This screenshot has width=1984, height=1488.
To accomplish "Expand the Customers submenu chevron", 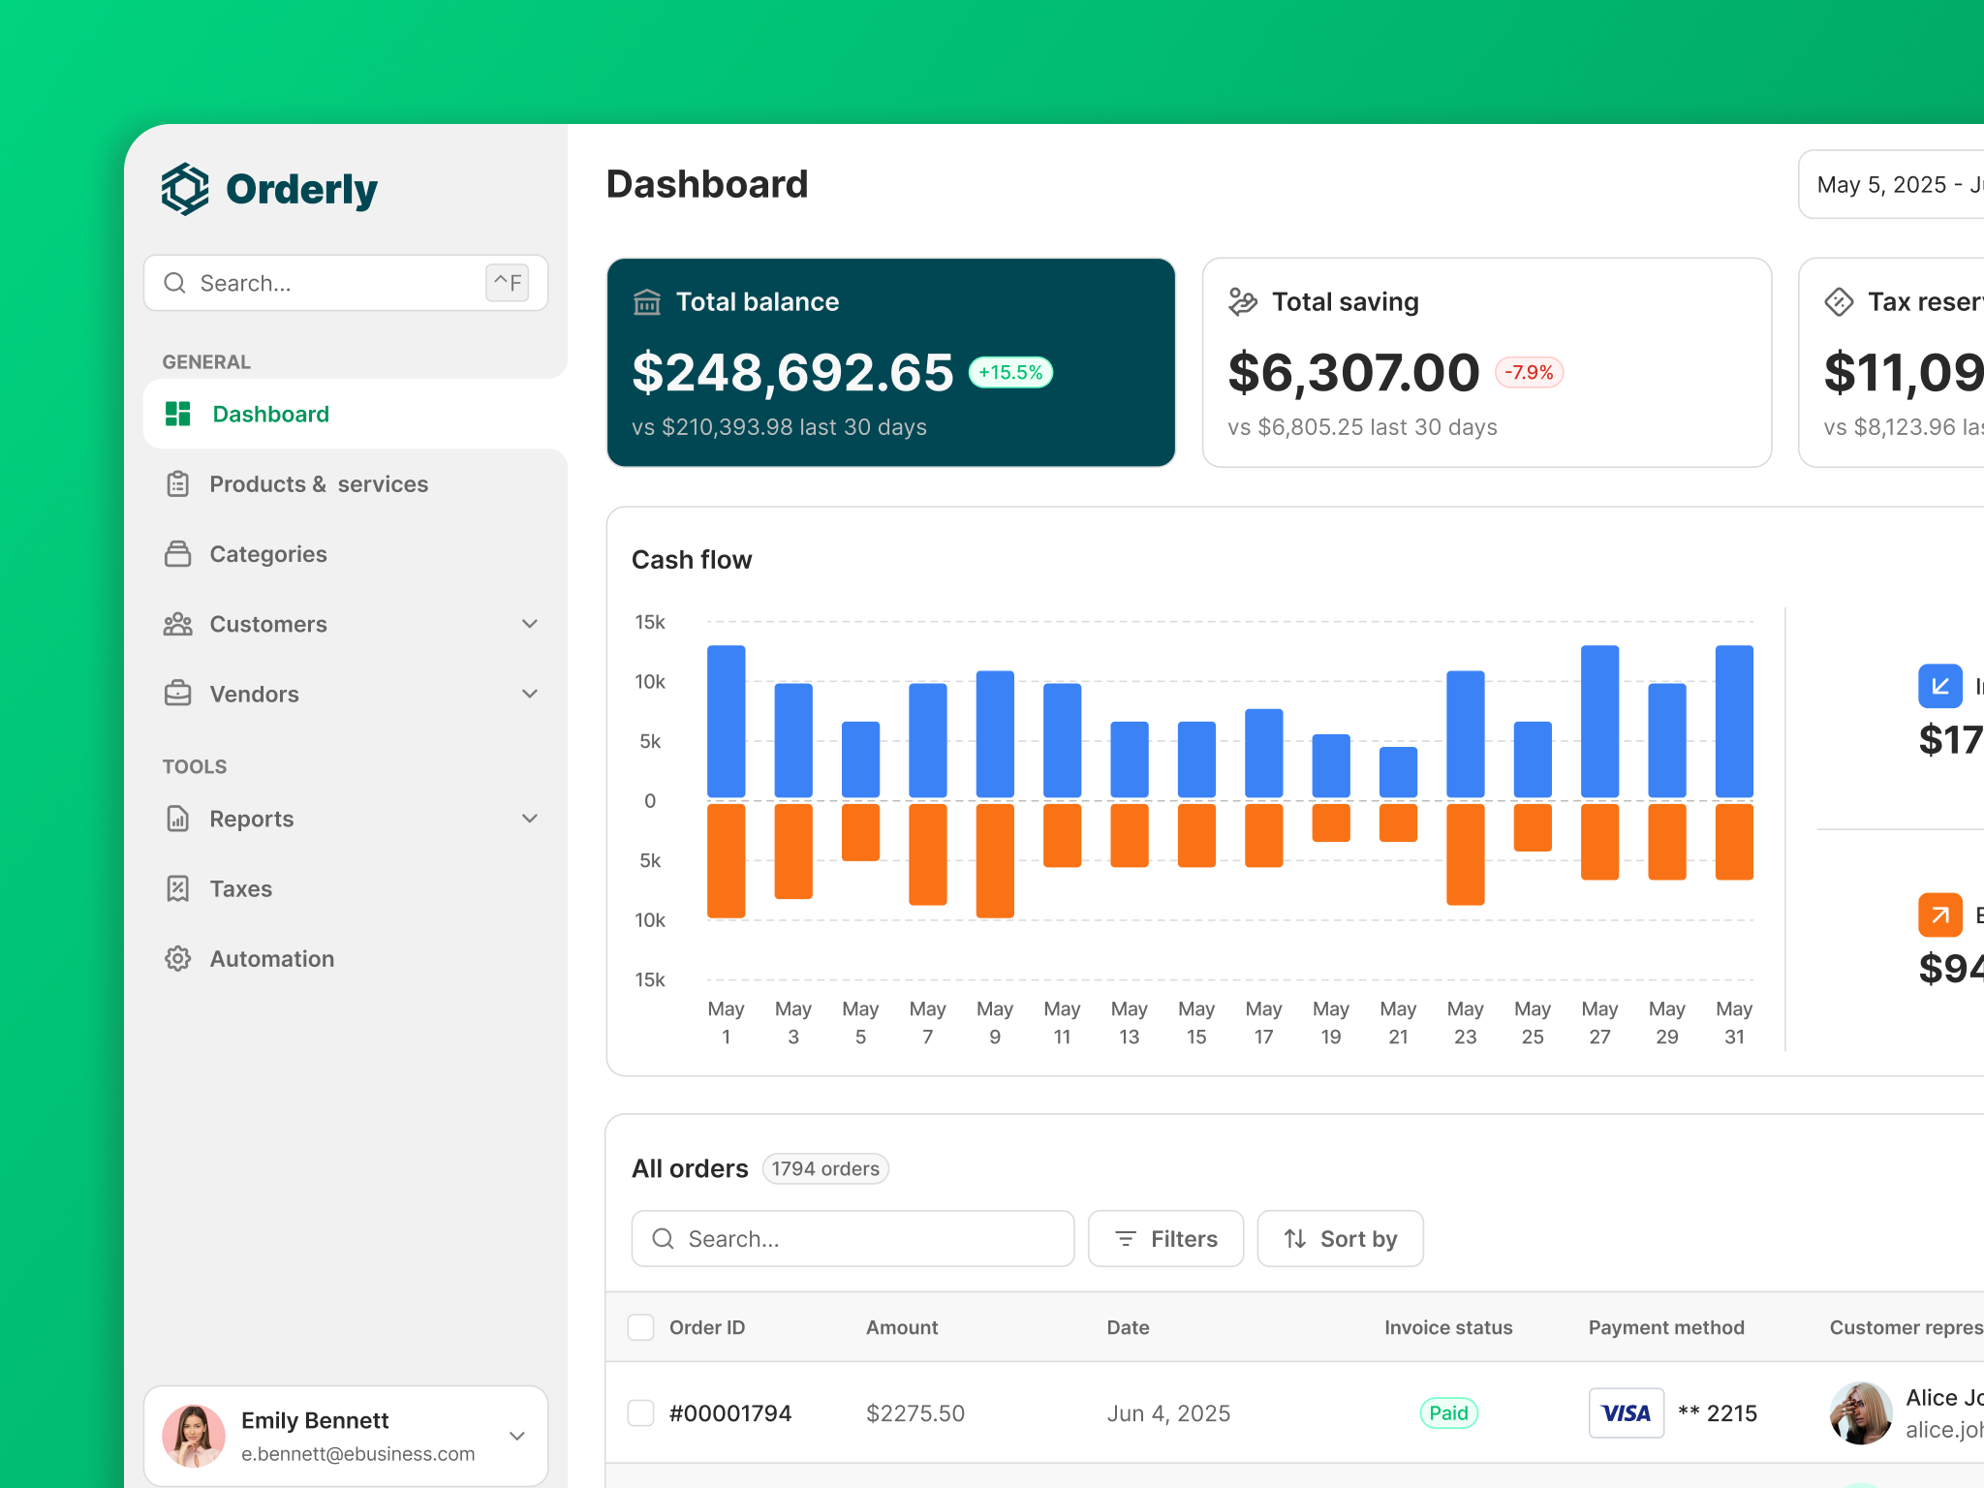I will (x=530, y=624).
